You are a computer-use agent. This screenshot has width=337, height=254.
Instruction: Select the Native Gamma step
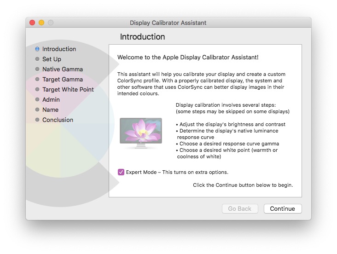[x=63, y=69]
